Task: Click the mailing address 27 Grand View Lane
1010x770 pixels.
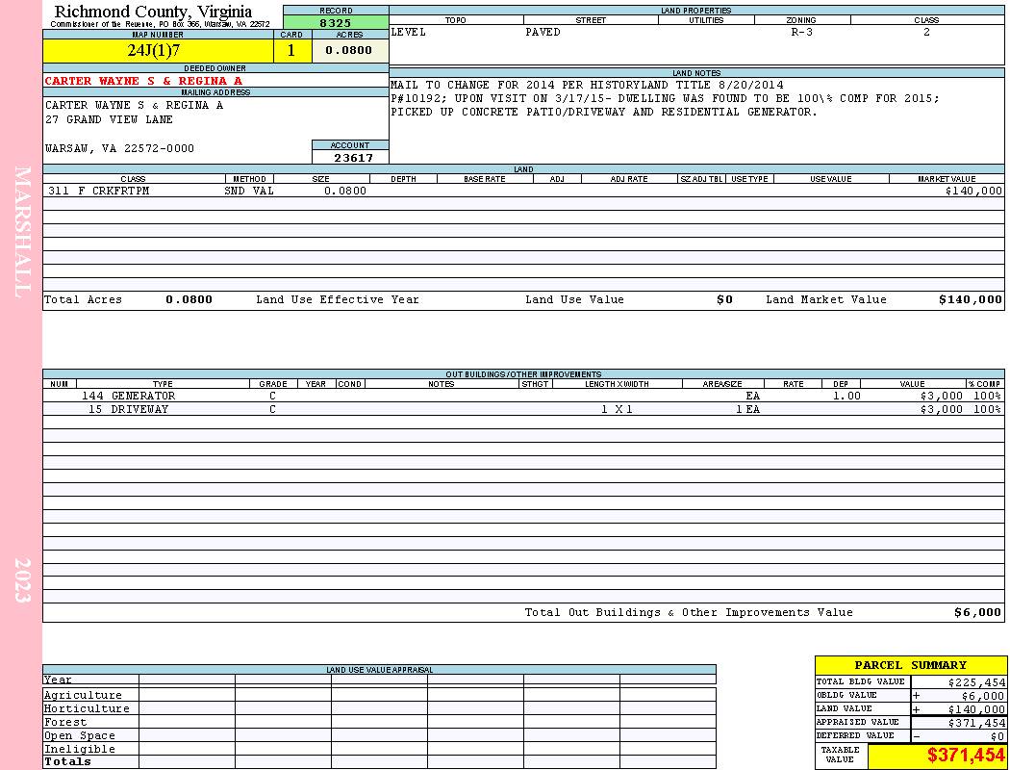Action: (109, 119)
